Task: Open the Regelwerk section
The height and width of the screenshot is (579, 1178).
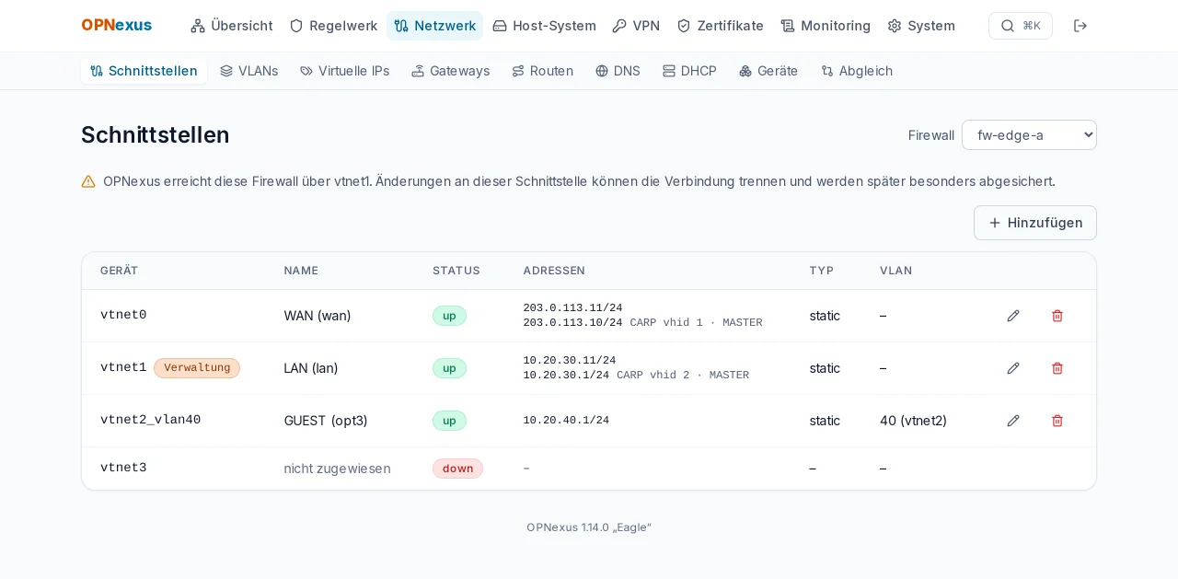Action: 333,26
